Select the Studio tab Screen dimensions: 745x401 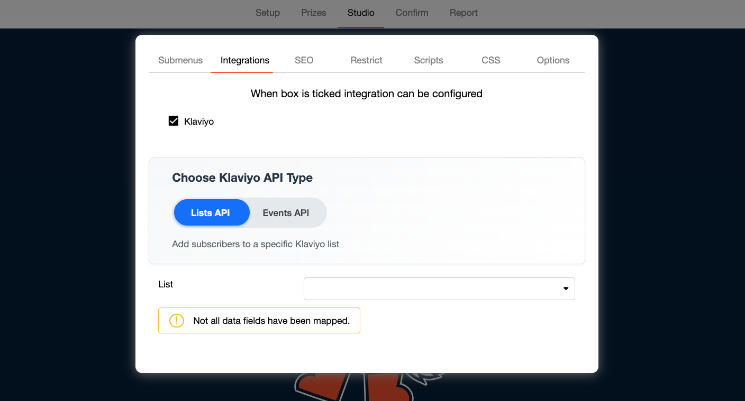(361, 13)
